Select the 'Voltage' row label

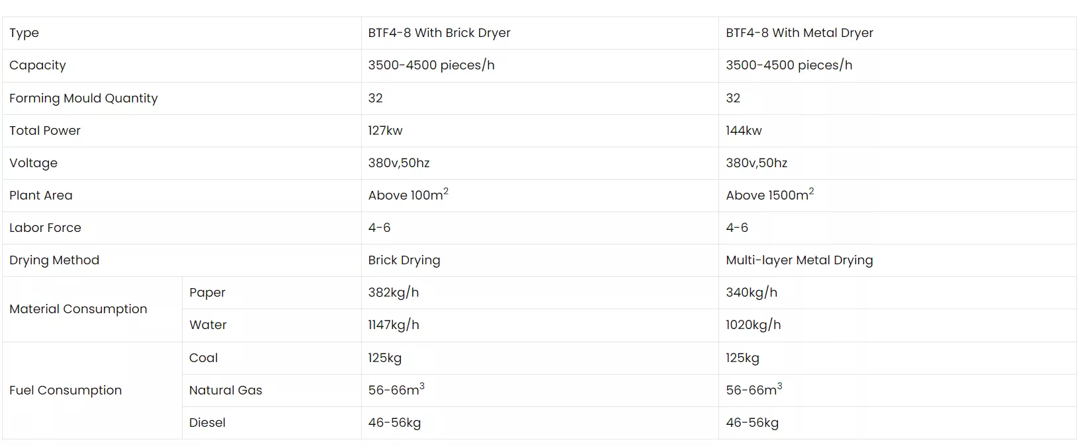(x=33, y=163)
